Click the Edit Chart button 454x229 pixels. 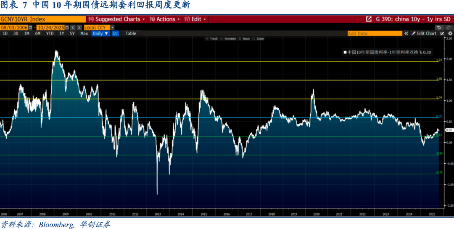[x=424, y=33]
